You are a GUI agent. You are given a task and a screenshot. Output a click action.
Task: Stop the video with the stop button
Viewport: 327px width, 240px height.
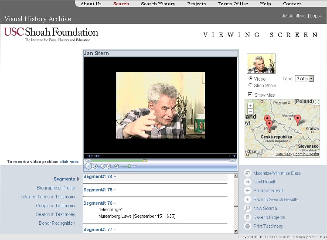(x=95, y=166)
